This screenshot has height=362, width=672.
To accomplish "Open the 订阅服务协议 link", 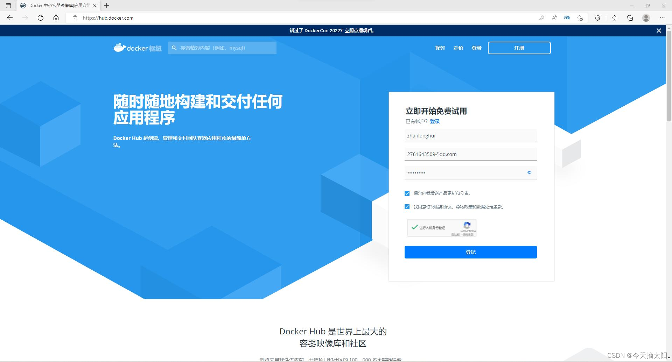I will pos(439,207).
